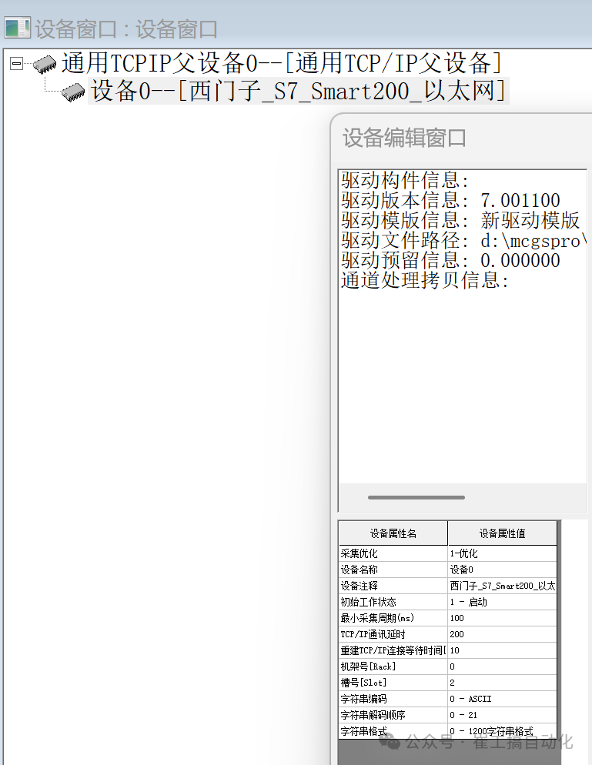Image resolution: width=592 pixels, height=765 pixels.
Task: Select the 字符串格式 property name cell
Action: pos(393,730)
